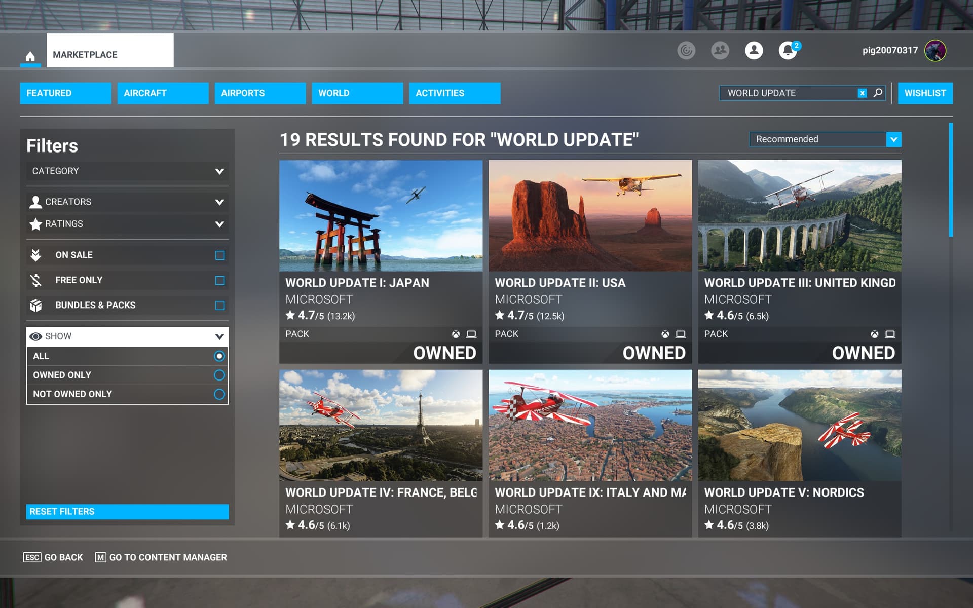Click the Reset Filters button
This screenshot has width=973, height=608.
click(x=127, y=511)
